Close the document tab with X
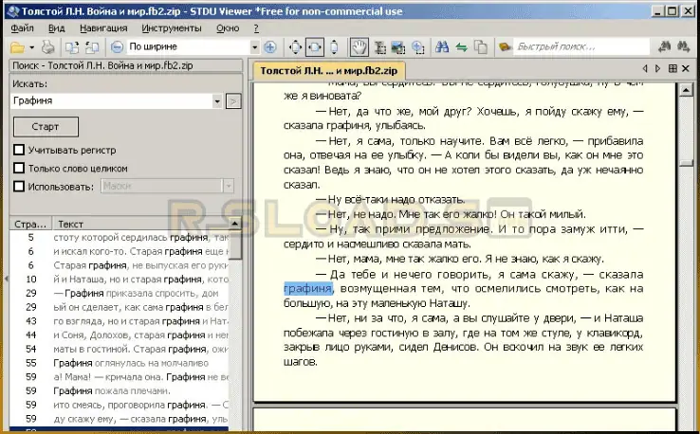The width and height of the screenshot is (700, 434). [x=686, y=68]
